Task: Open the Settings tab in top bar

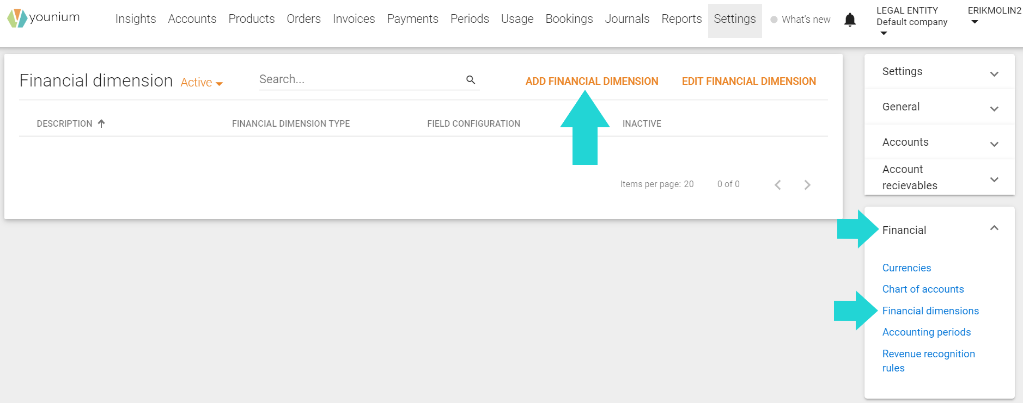Action: 735,20
